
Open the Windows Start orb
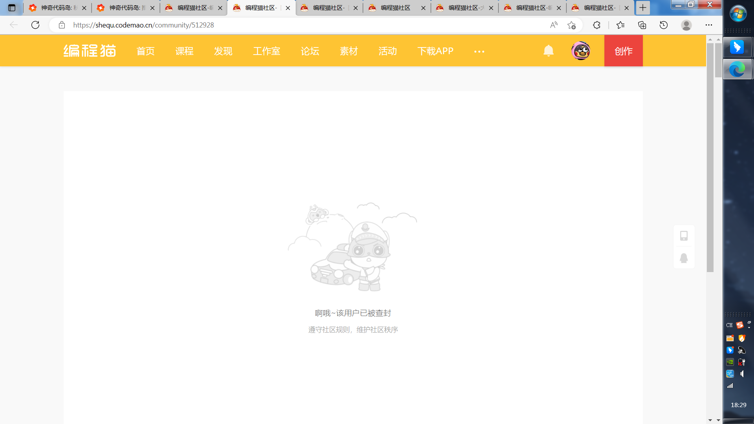pos(738,14)
